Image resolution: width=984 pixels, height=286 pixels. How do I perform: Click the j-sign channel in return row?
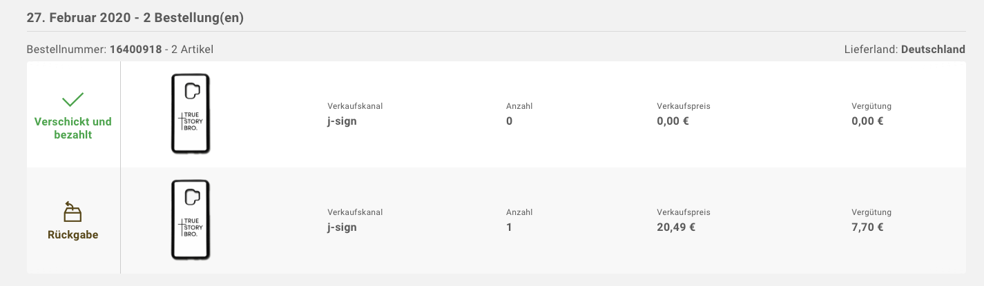(342, 227)
